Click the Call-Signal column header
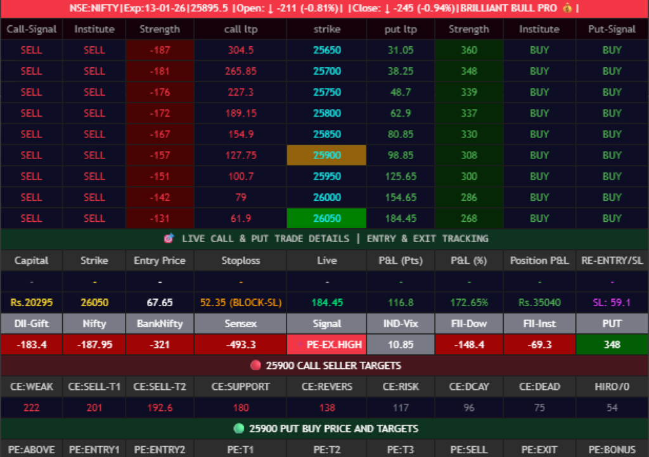 32,29
